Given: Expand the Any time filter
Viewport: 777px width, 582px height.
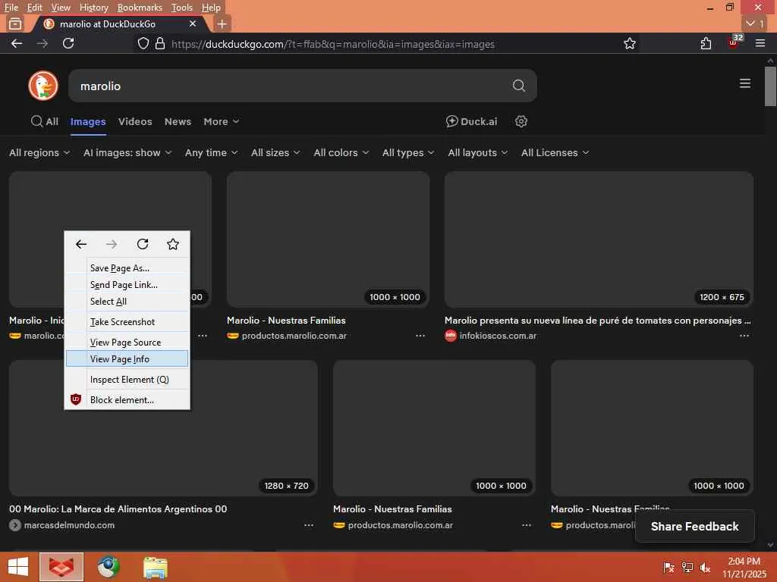Looking at the screenshot, I should click(x=211, y=152).
